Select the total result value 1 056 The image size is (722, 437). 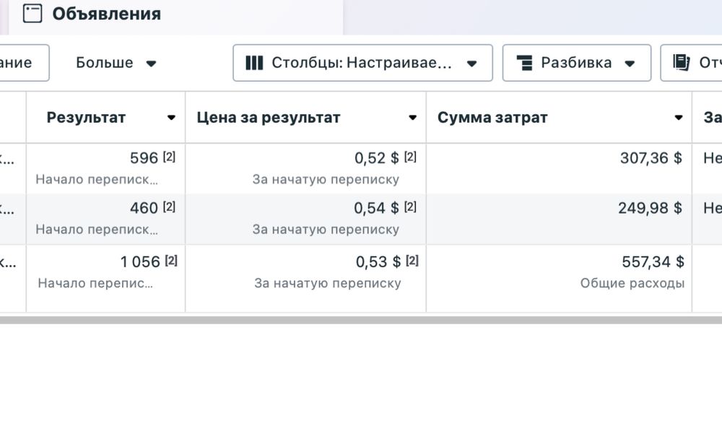click(141, 262)
